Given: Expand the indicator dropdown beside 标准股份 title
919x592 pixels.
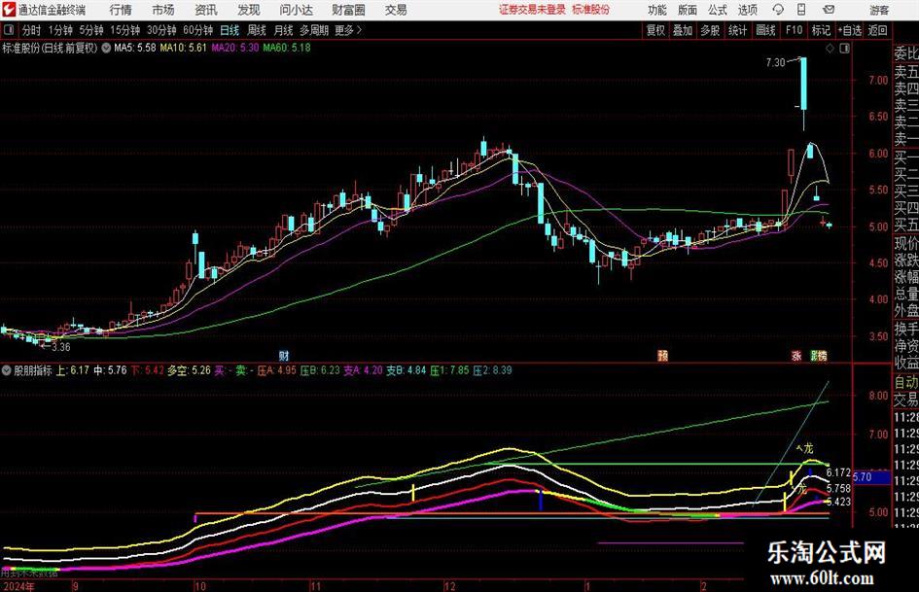Looking at the screenshot, I should coord(106,48).
